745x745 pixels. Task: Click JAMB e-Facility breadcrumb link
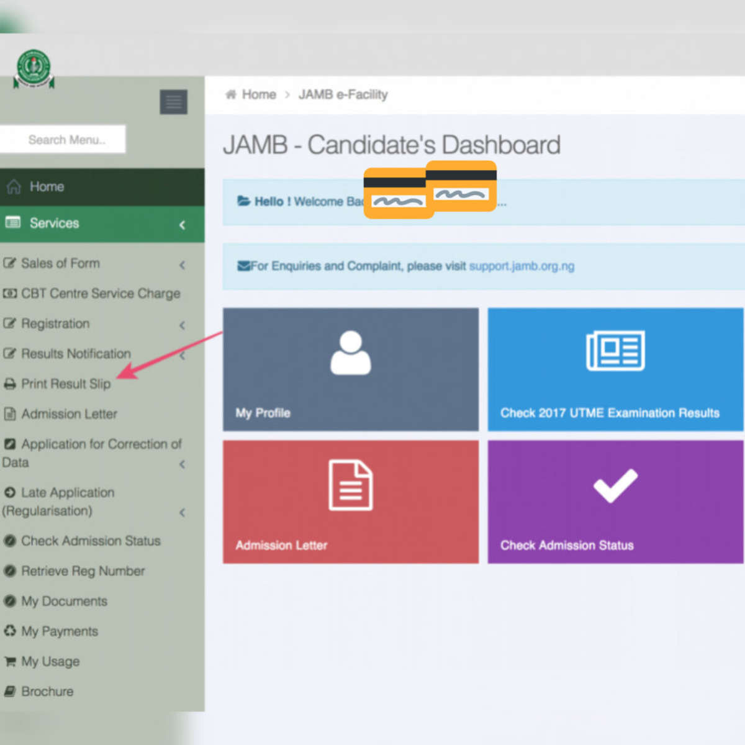343,94
